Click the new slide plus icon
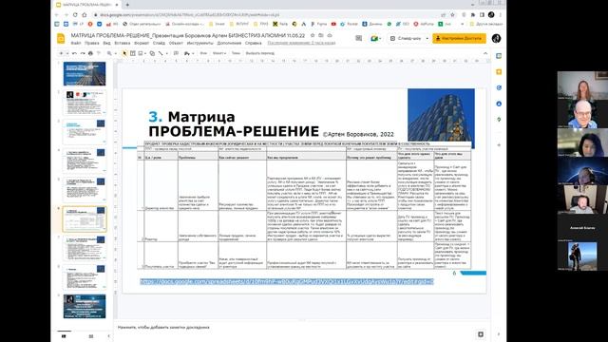 click(x=61, y=53)
